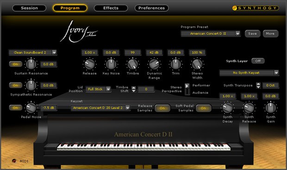Click the Release knob
The width and height of the screenshot is (287, 170).
click(89, 64)
